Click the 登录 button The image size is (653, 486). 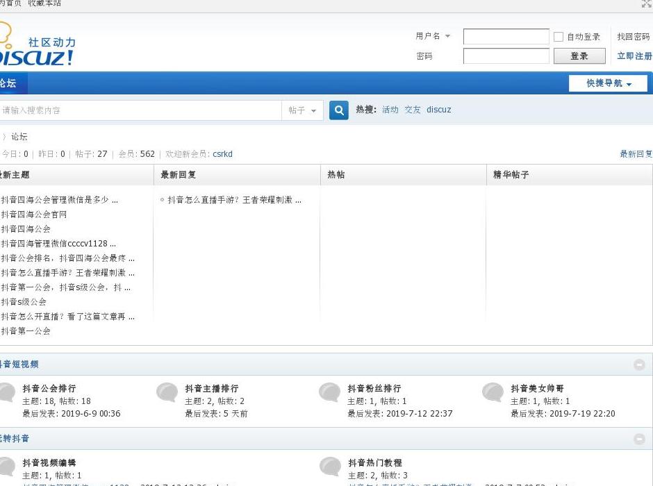pyautogui.click(x=579, y=56)
